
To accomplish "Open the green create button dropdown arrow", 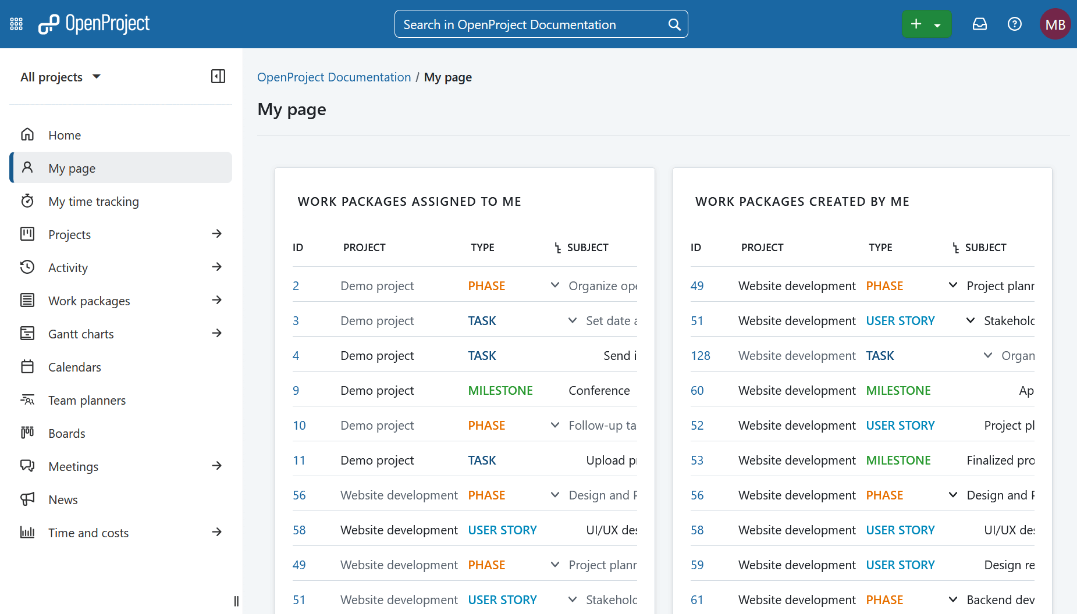I will tap(937, 24).
